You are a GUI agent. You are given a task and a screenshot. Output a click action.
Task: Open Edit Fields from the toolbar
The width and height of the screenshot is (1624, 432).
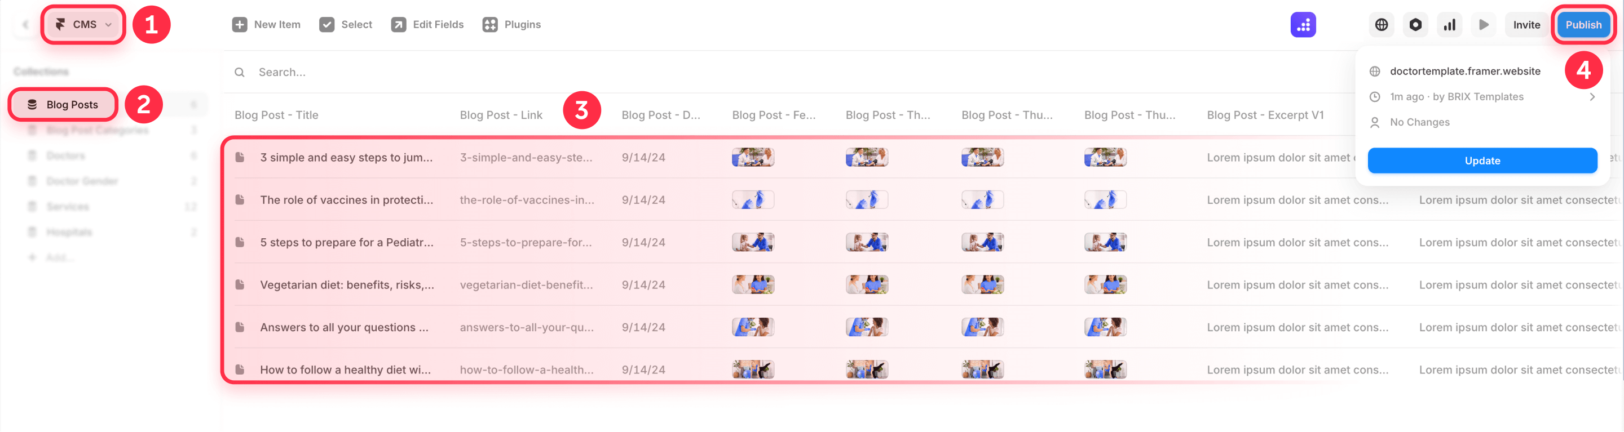427,25
